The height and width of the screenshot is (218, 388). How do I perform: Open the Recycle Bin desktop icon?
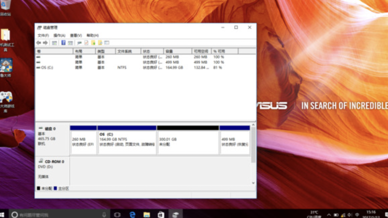click(x=5, y=7)
